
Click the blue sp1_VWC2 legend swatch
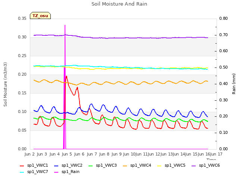56,166
